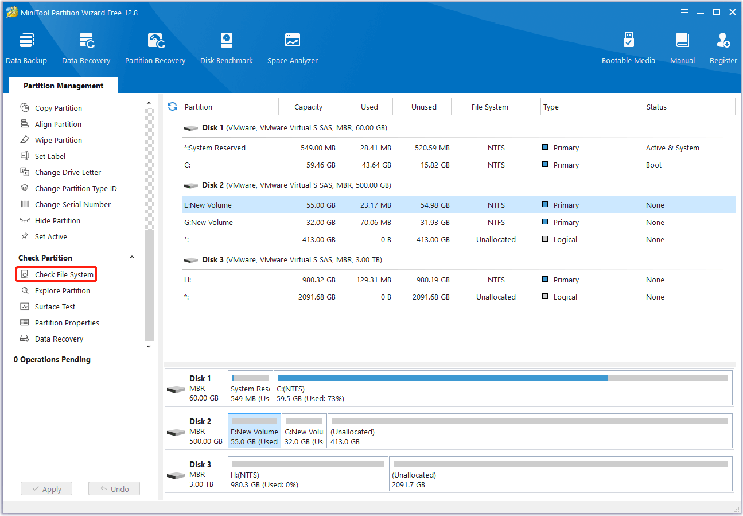Click the Check Partition section heading
This screenshot has width=743, height=516.
pos(45,258)
